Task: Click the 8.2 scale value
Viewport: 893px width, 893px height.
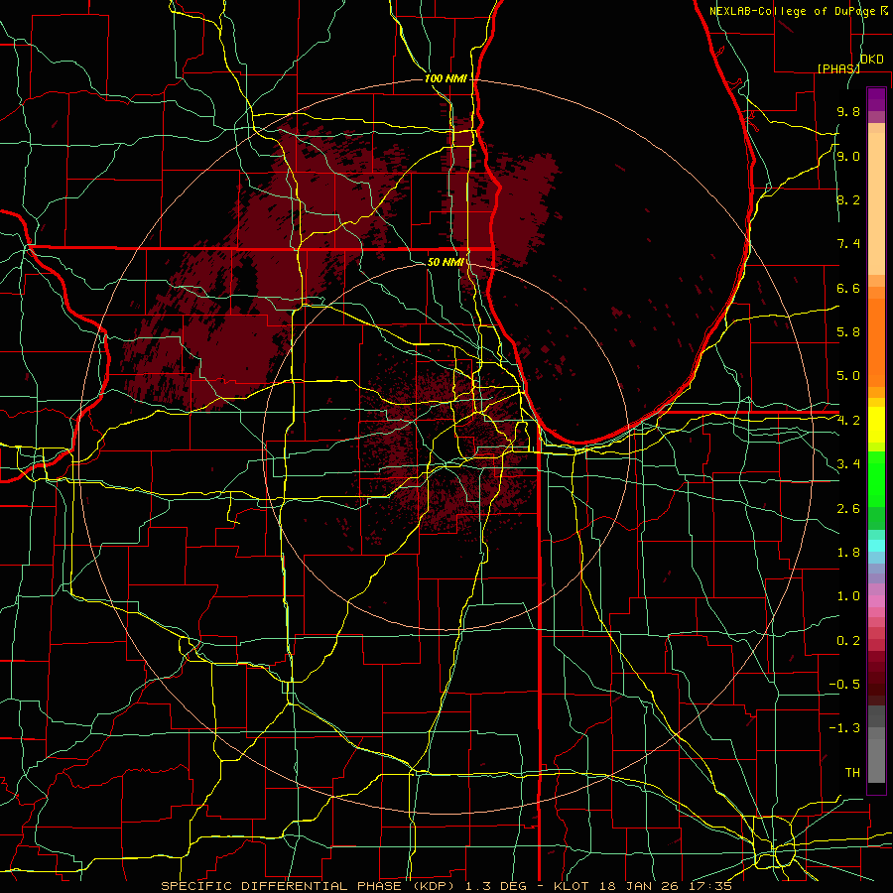Action: point(848,199)
